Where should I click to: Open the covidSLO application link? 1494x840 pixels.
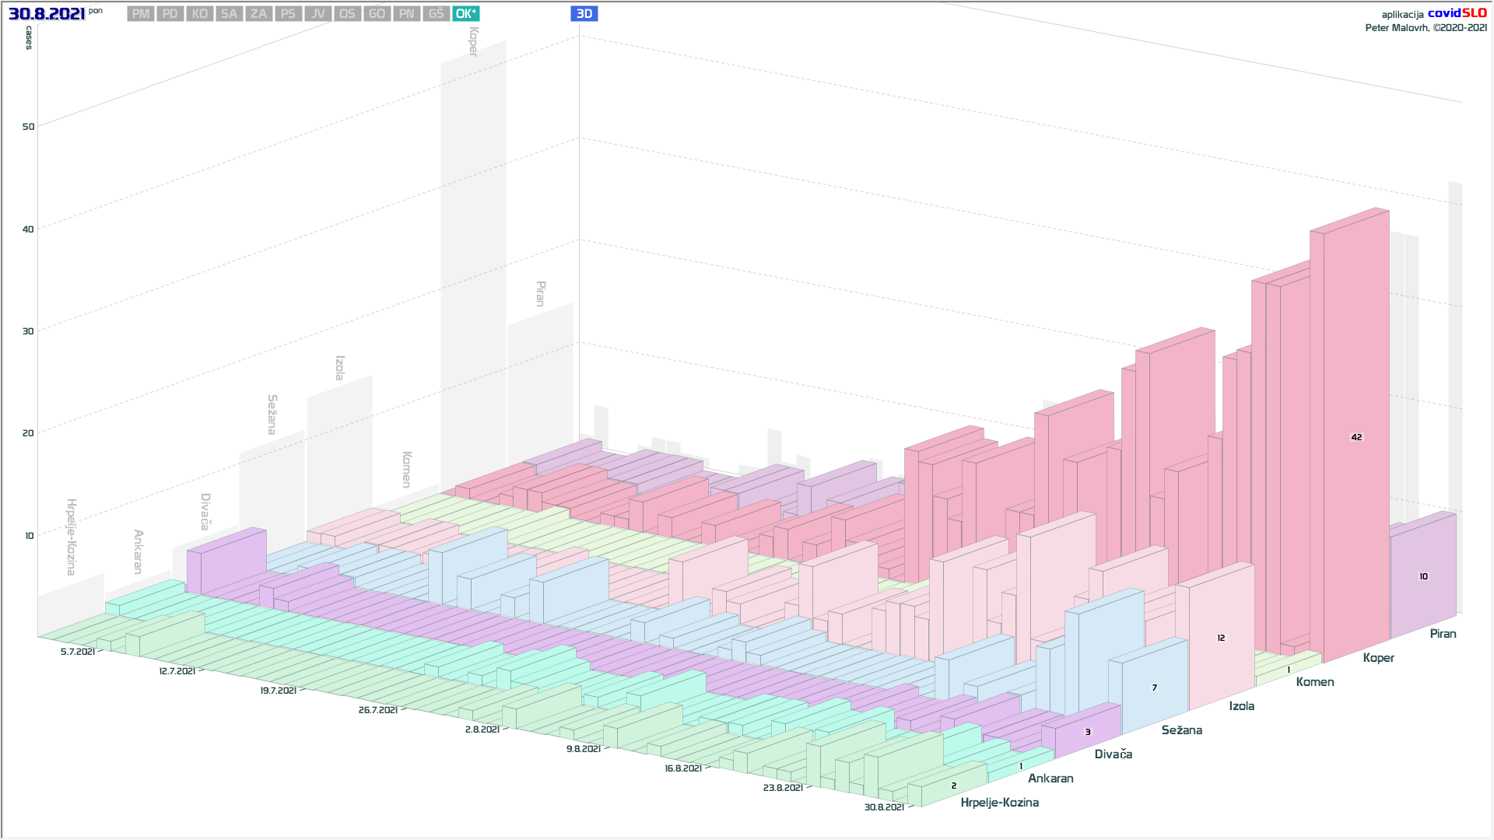click(x=1457, y=13)
